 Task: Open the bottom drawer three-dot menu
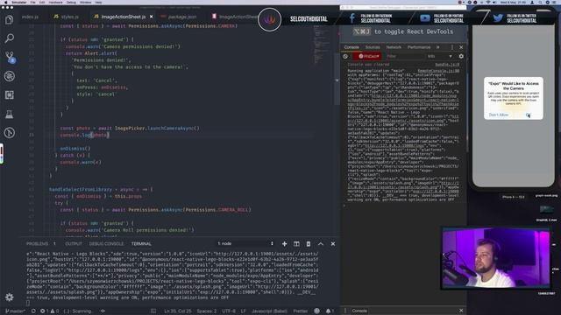coord(345,311)
